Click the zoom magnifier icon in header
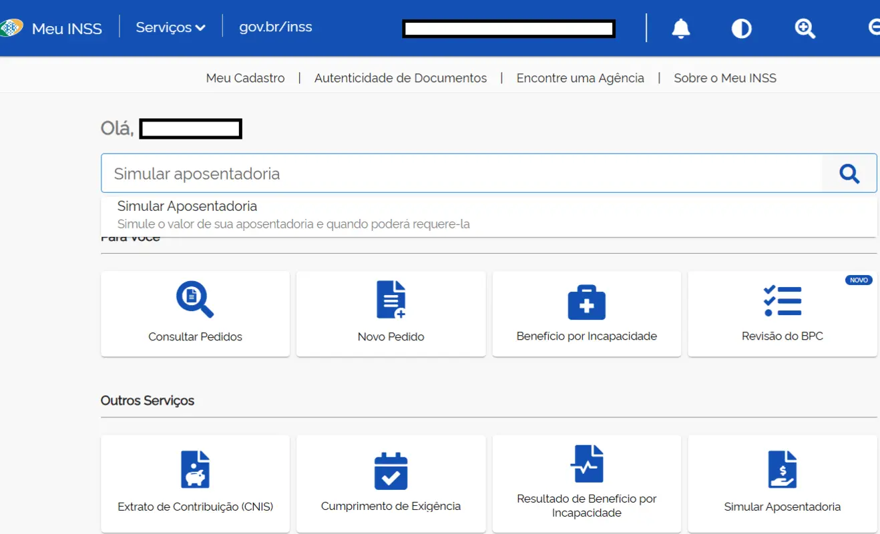Image resolution: width=880 pixels, height=534 pixels. pos(805,28)
